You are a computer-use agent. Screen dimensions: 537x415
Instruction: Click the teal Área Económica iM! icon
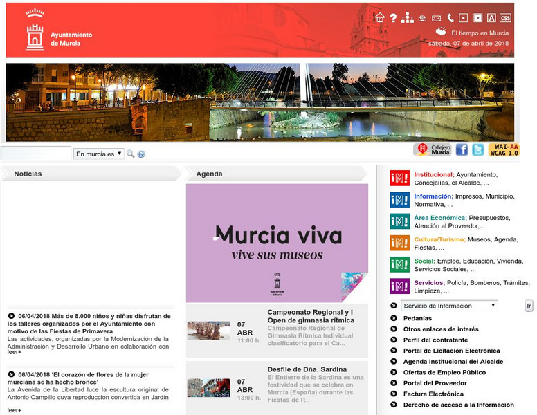pyautogui.click(x=400, y=221)
